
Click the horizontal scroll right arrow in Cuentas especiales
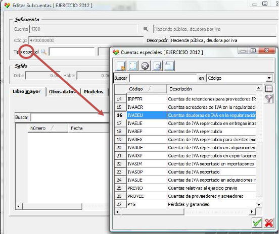click(x=252, y=212)
